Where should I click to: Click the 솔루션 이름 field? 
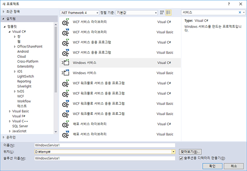click(105, 158)
